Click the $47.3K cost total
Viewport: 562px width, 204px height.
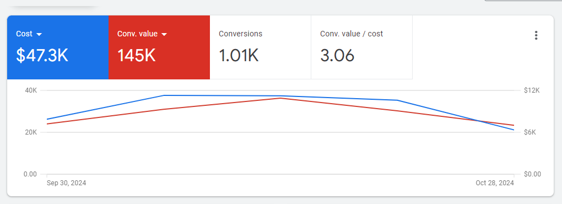(x=42, y=56)
